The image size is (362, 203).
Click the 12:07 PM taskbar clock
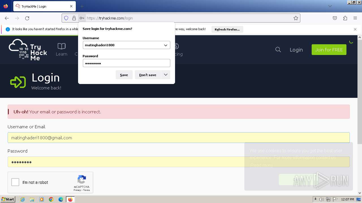pyautogui.click(x=348, y=199)
